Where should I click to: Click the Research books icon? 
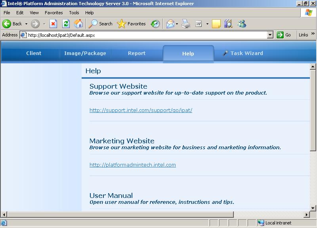pyautogui.click(x=229, y=24)
